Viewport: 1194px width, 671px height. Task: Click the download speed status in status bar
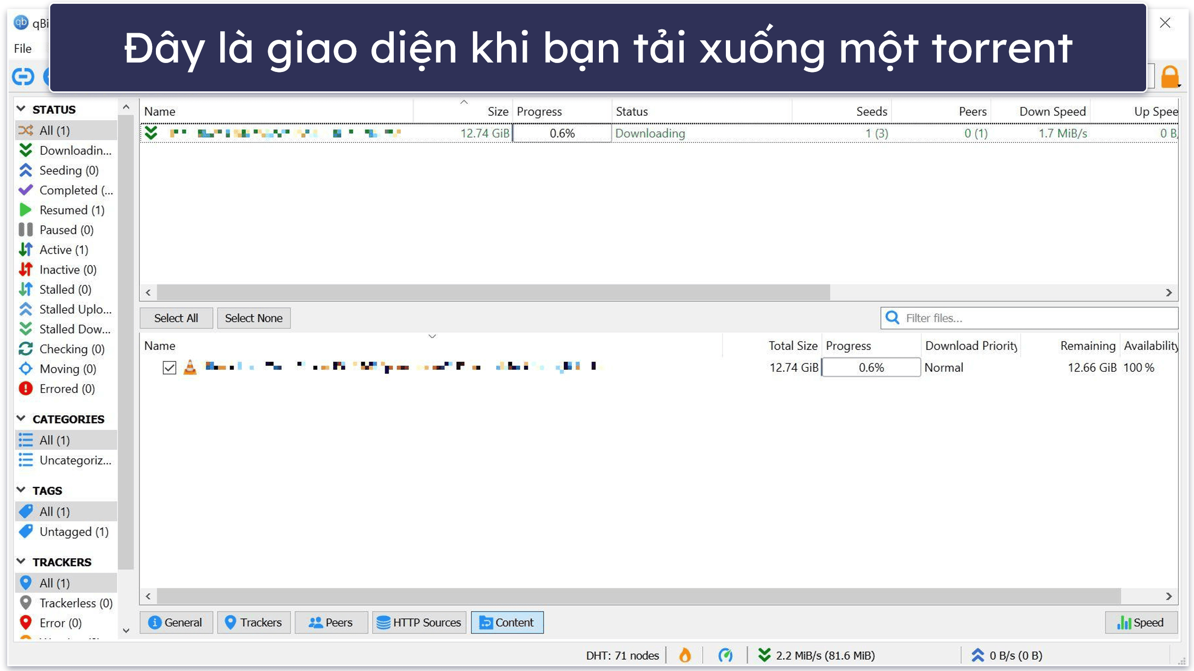click(816, 655)
